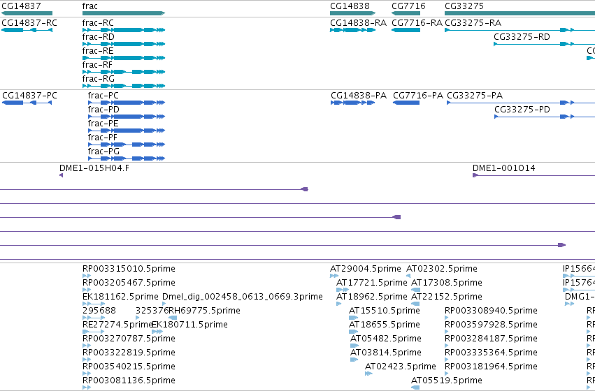This screenshot has height=391, width=595.
Task: Select the frac-PC protein glyph
Action: tap(127, 103)
